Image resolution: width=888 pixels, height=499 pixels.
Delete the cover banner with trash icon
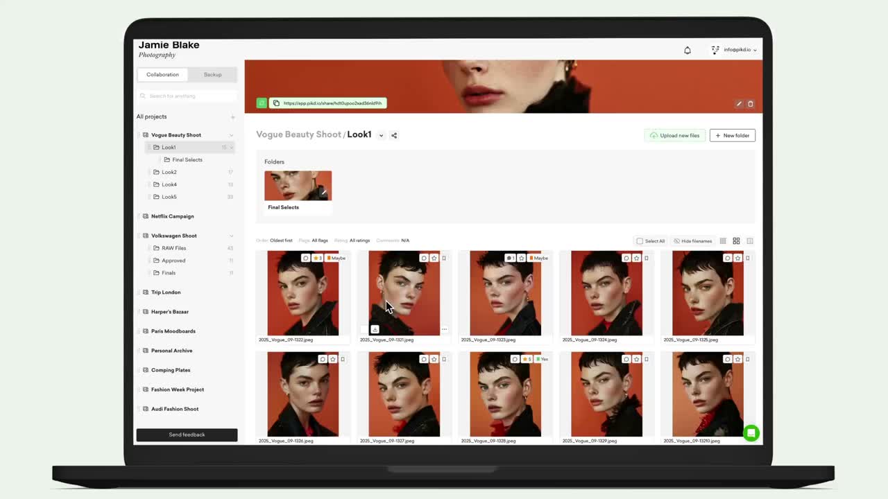pyautogui.click(x=750, y=104)
